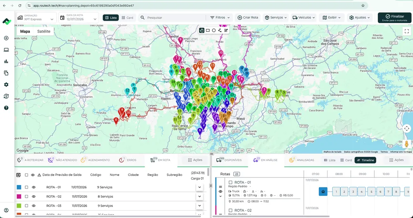Open the reports bar chart sidebar icon

tap(6, 62)
